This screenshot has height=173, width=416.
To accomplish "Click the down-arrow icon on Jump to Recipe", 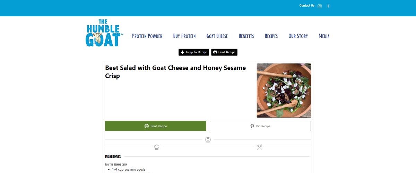I will pyautogui.click(x=182, y=52).
